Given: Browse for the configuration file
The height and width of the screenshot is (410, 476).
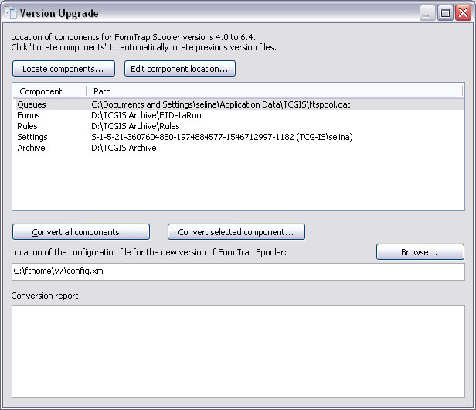Looking at the screenshot, I should pos(420,252).
